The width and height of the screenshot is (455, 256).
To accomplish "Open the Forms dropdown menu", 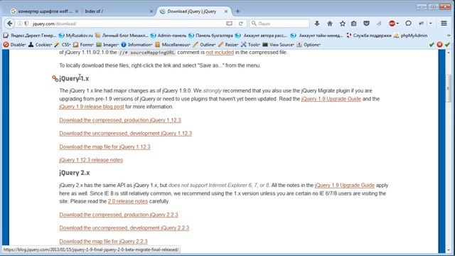I will [x=83, y=45].
